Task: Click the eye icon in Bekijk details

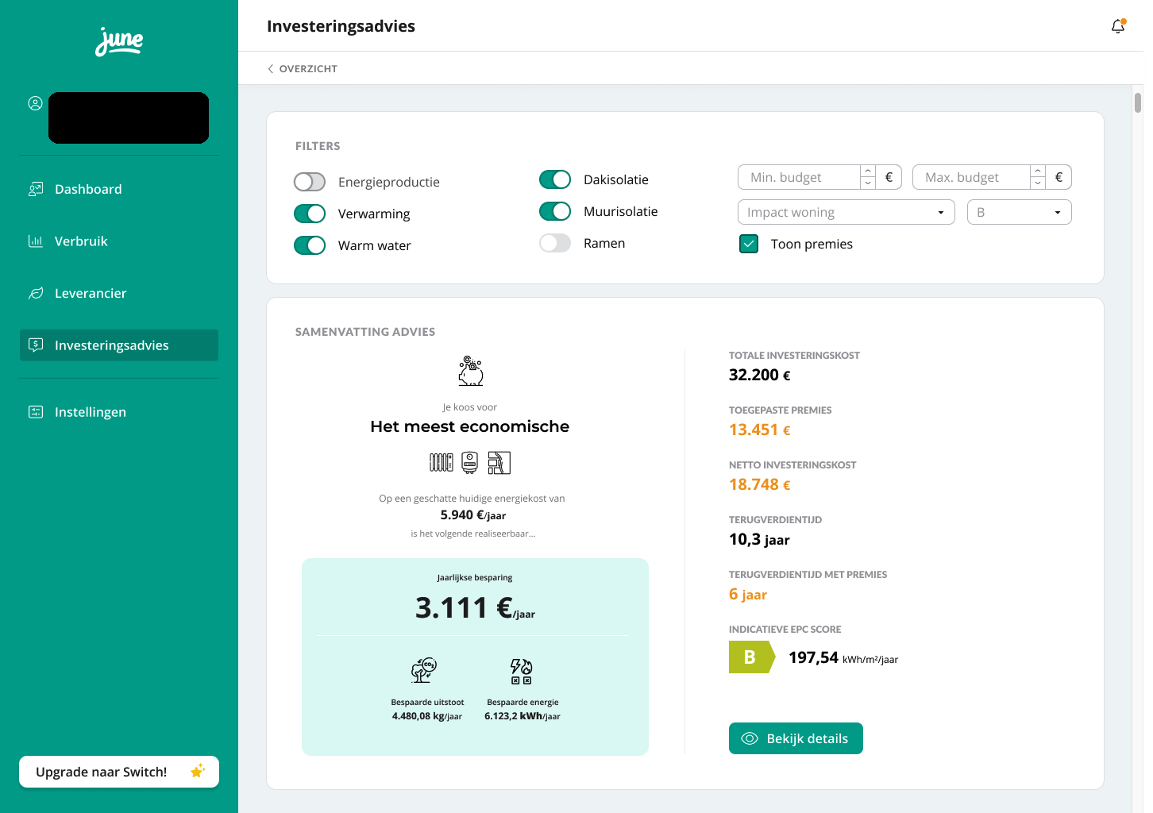Action: click(750, 738)
